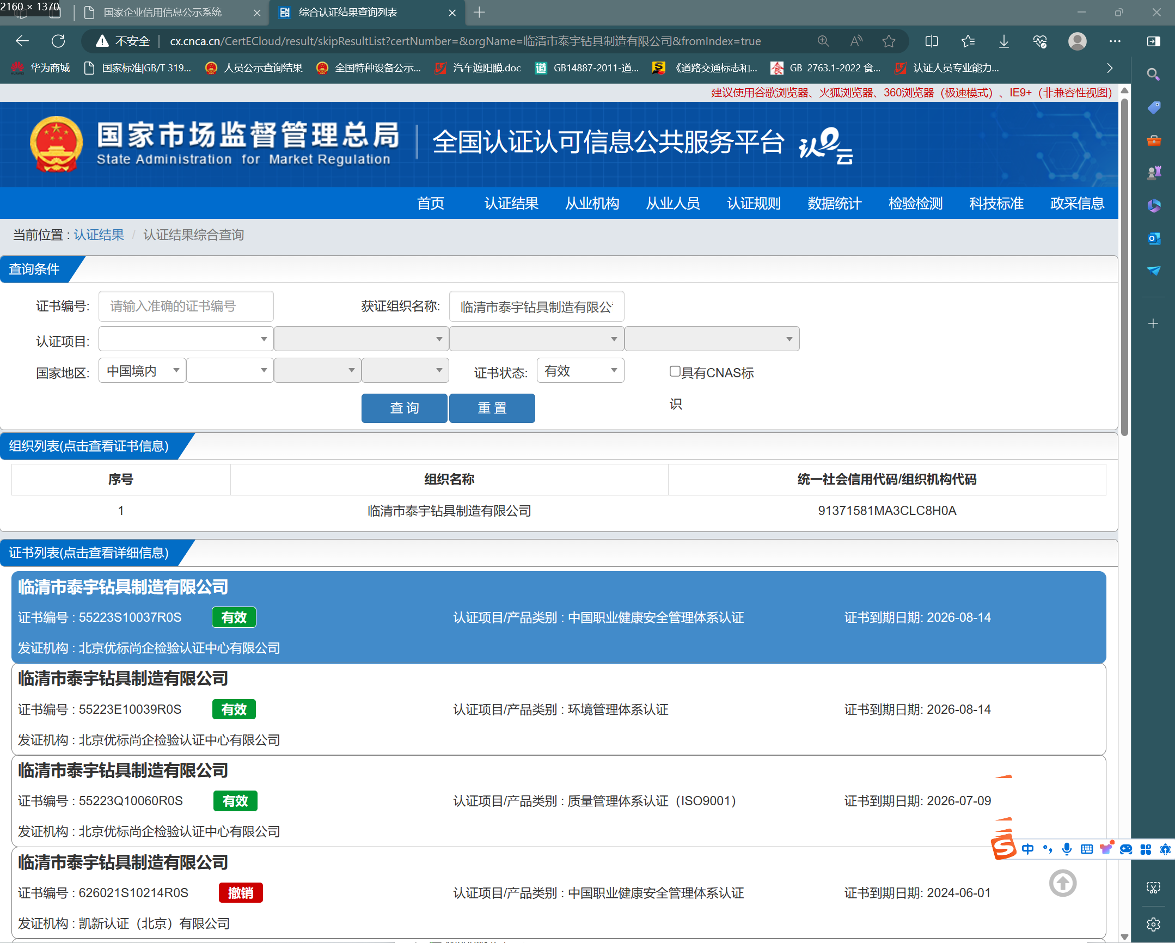This screenshot has height=943, width=1175.
Task: Open sidebar settings gear
Action: click(1153, 924)
